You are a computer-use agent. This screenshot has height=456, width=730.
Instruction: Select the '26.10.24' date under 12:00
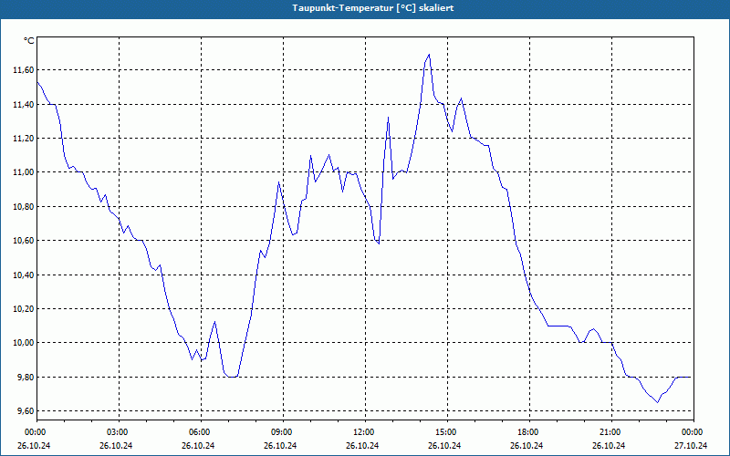point(362,445)
